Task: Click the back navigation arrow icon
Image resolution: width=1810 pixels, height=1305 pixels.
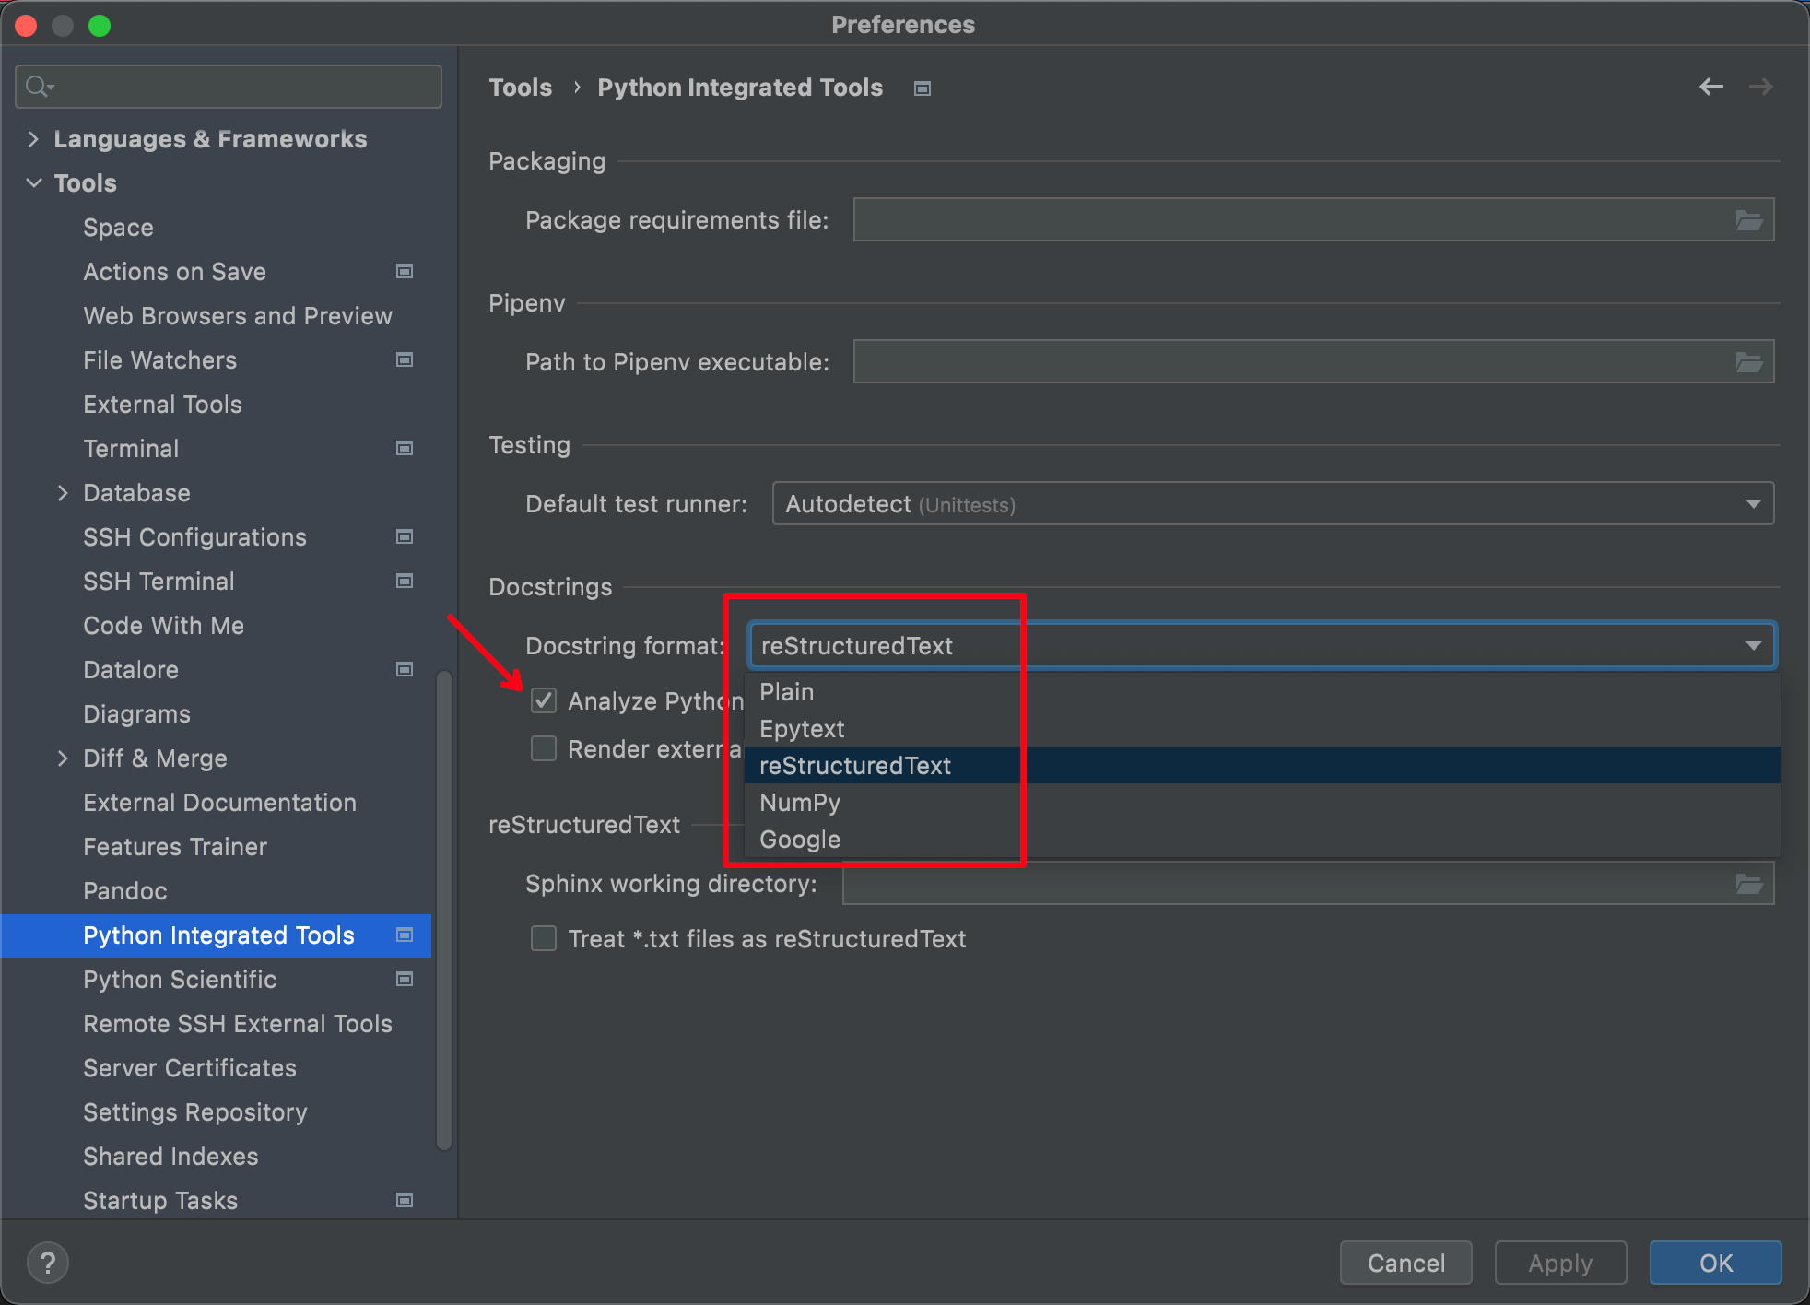Action: click(x=1710, y=87)
